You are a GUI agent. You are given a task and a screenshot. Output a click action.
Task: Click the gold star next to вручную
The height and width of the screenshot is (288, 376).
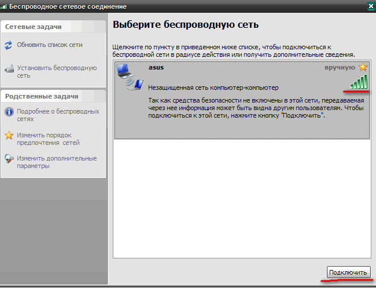363,67
